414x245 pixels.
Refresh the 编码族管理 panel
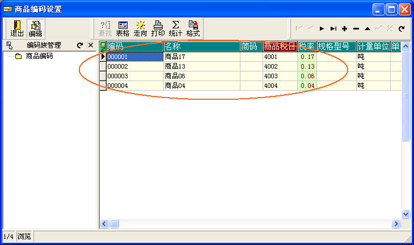[80, 45]
